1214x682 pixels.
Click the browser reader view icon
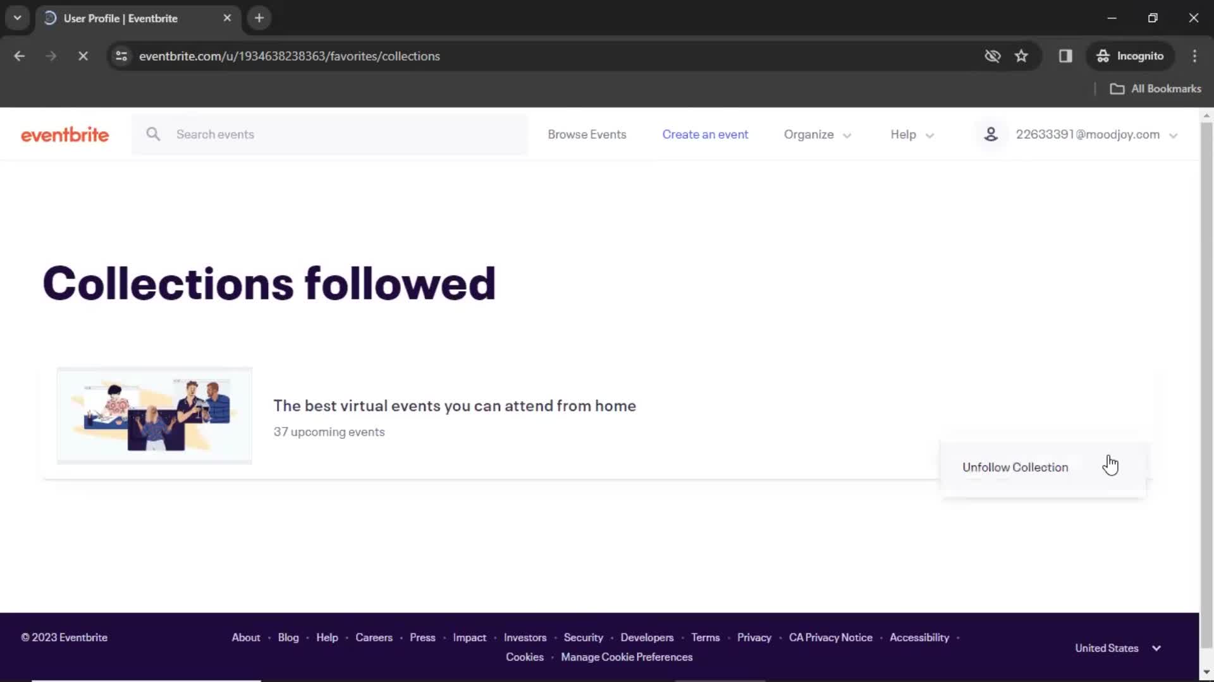point(1065,56)
